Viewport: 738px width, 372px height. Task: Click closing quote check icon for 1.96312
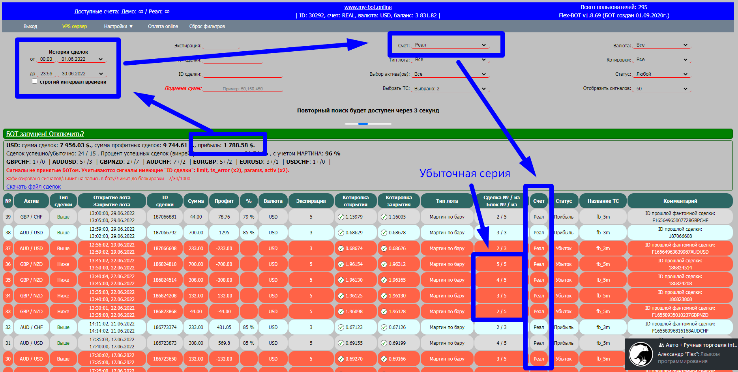[384, 264]
